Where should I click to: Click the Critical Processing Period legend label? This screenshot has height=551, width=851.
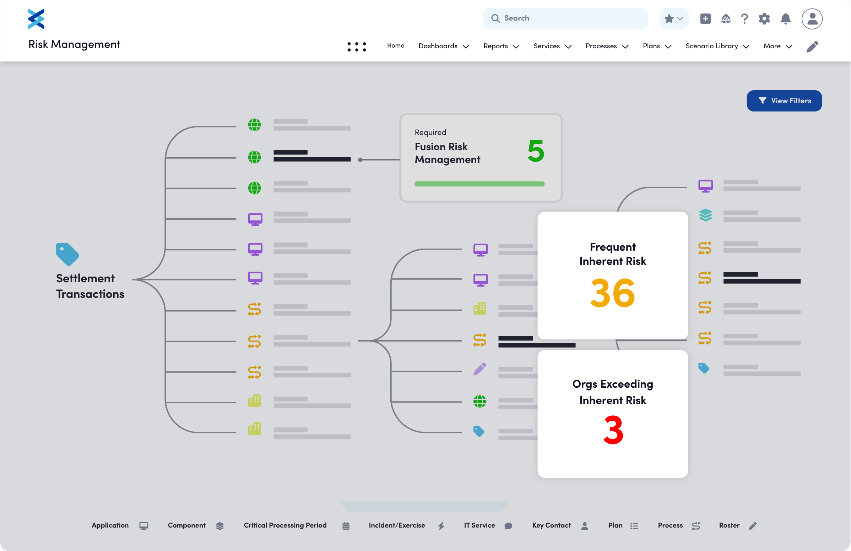pos(285,525)
